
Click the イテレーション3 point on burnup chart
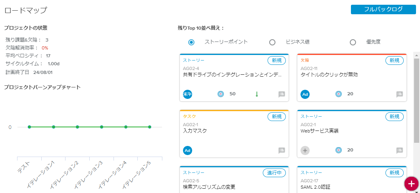[102, 127]
